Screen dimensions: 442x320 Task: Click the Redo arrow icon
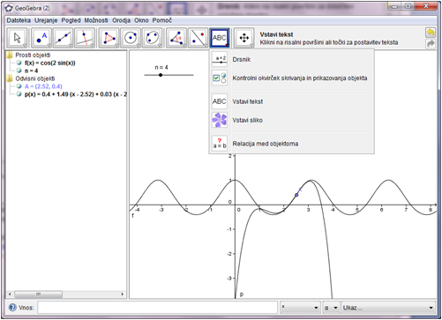pos(431,43)
